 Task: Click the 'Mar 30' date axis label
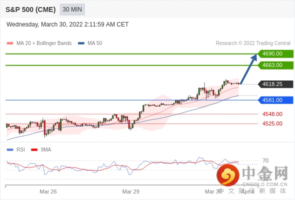click(213, 191)
